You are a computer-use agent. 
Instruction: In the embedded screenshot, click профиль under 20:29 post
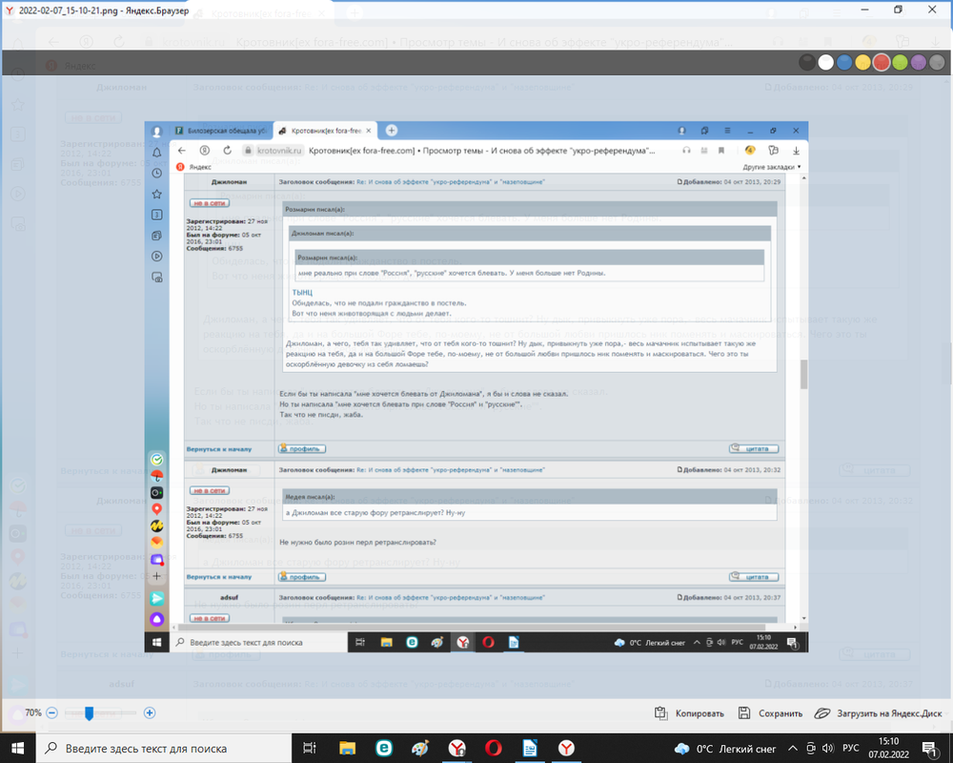tap(302, 448)
